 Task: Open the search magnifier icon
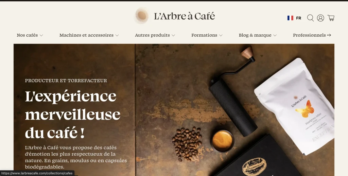coord(310,18)
